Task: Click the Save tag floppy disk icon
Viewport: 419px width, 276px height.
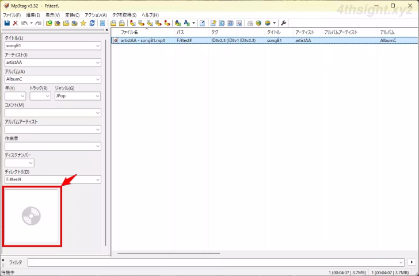Action: point(7,23)
